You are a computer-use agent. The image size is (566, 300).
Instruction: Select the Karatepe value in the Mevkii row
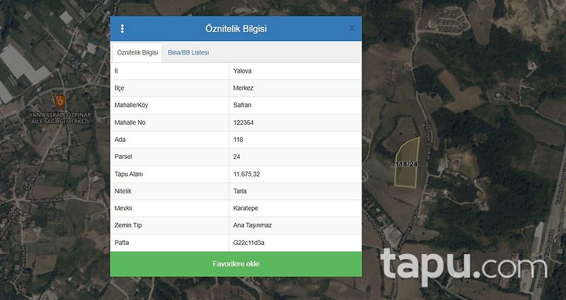[246, 208]
